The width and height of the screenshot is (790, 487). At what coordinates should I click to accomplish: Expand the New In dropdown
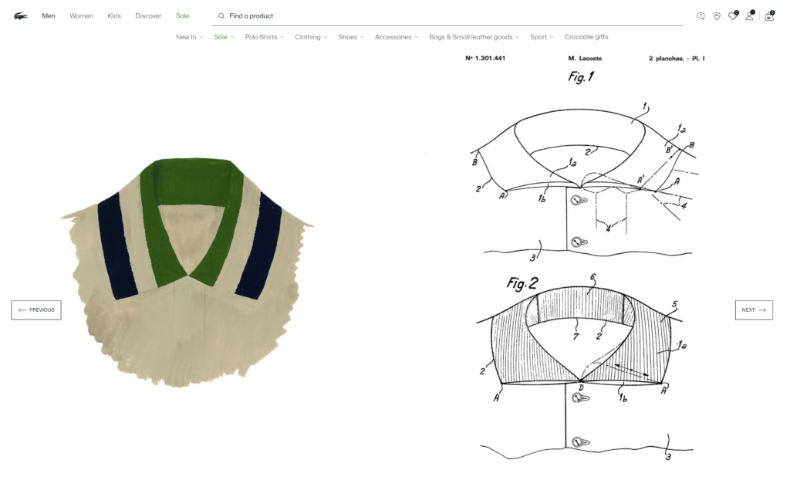(190, 37)
